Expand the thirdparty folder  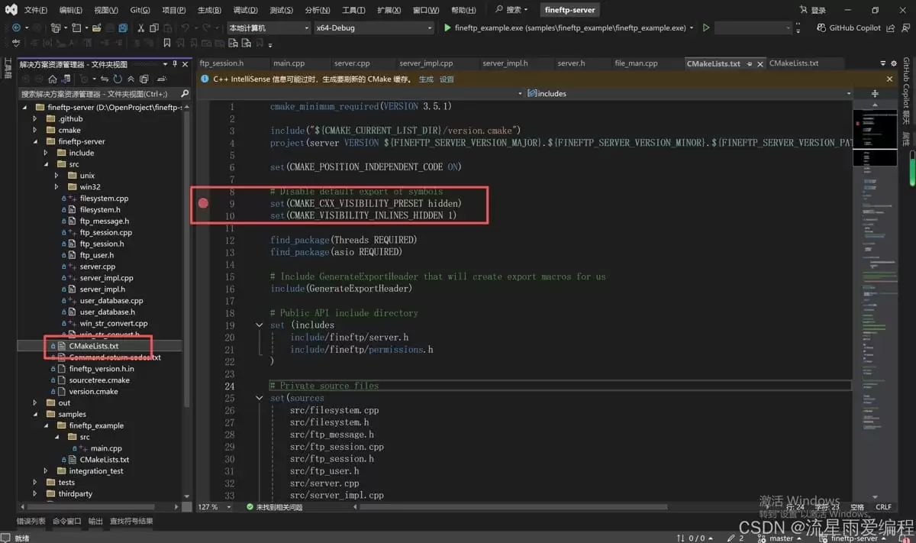tap(34, 493)
